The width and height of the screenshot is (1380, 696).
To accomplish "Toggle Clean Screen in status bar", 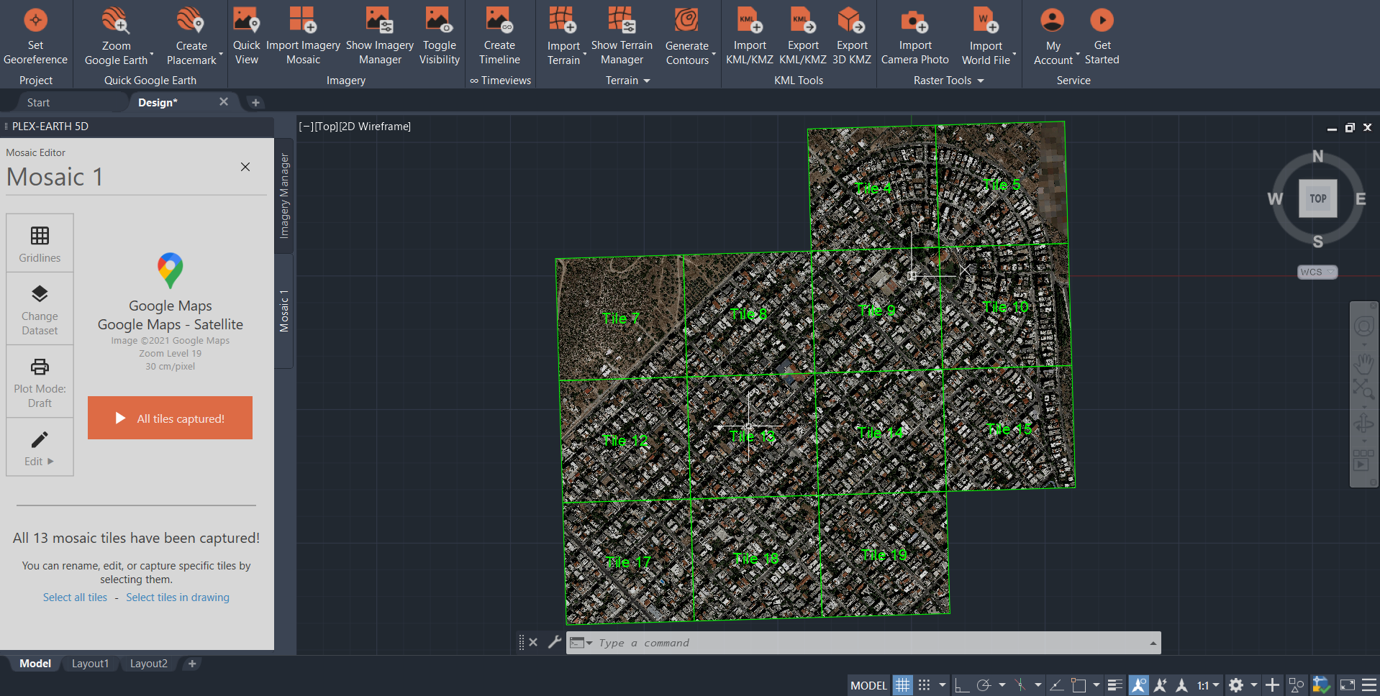I will click(1347, 685).
